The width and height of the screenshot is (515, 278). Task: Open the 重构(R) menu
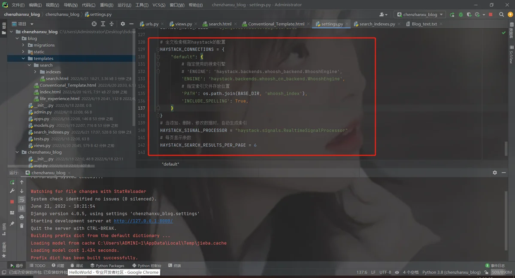click(x=106, y=5)
